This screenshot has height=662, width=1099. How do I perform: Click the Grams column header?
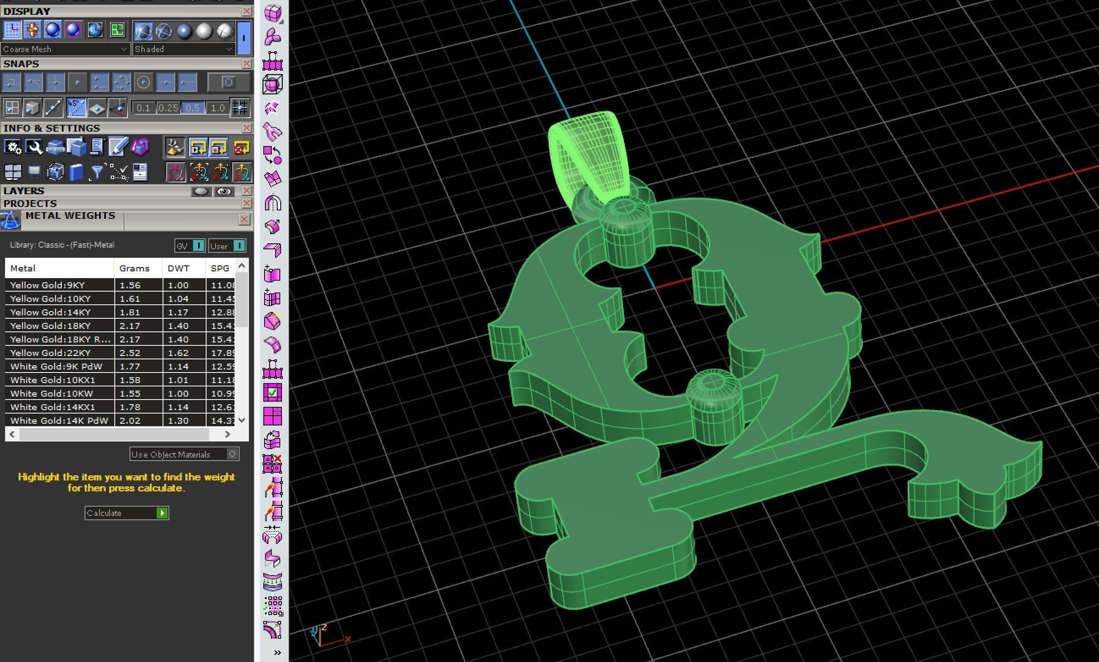(138, 268)
